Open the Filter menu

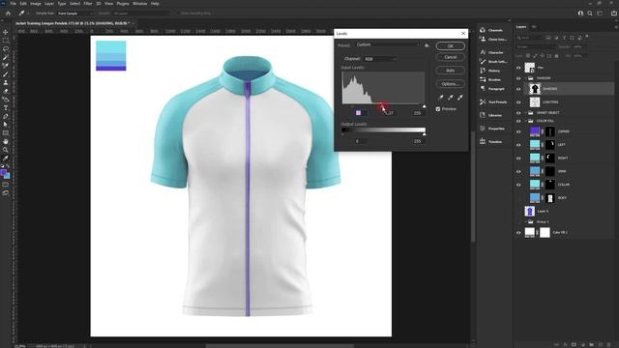pos(88,4)
